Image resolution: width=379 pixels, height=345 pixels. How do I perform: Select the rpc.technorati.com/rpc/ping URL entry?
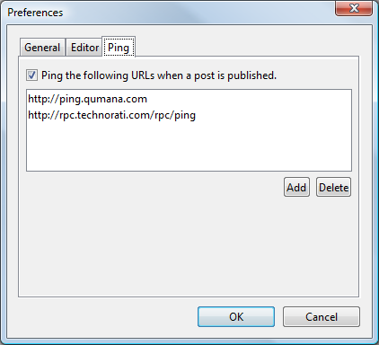pyautogui.click(x=111, y=115)
